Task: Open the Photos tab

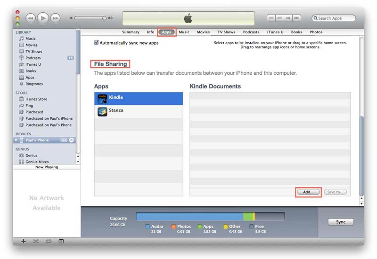Action: point(316,32)
